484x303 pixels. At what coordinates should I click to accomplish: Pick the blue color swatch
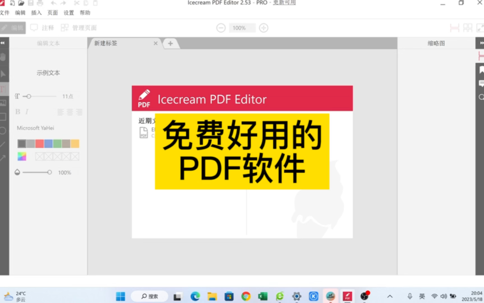tap(48, 143)
